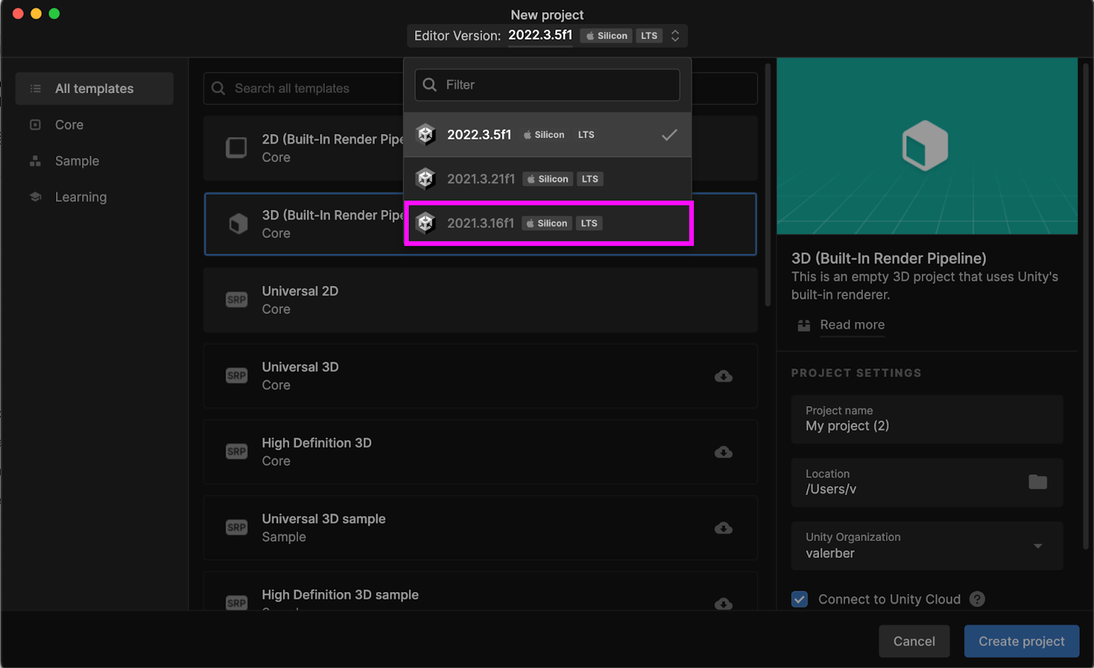Toggle Connect to Unity Cloud checkbox
1094x668 pixels.
pyautogui.click(x=800, y=600)
